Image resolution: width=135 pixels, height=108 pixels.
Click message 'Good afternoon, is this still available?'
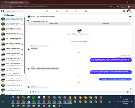(x=39, y=46)
